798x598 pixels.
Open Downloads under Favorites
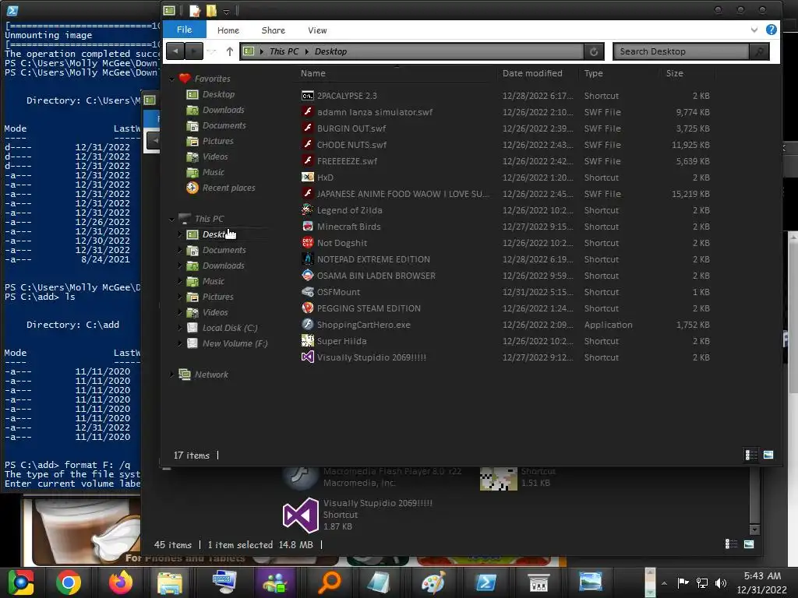224,110
